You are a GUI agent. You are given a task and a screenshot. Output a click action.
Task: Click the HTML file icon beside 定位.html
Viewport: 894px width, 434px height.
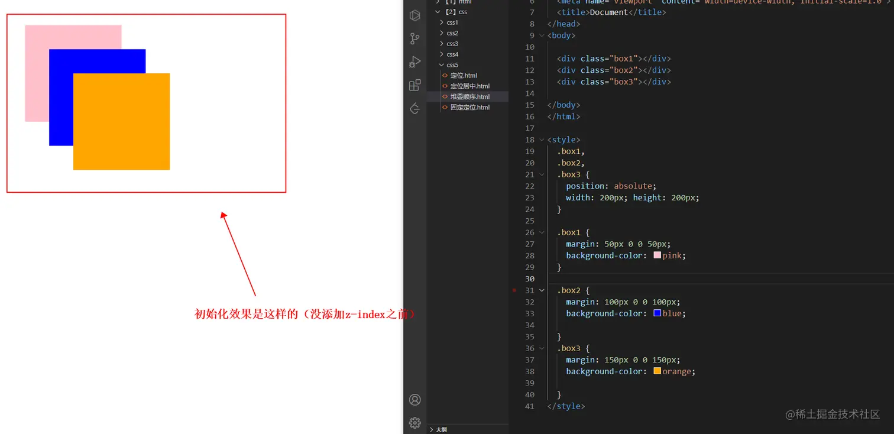pos(445,76)
